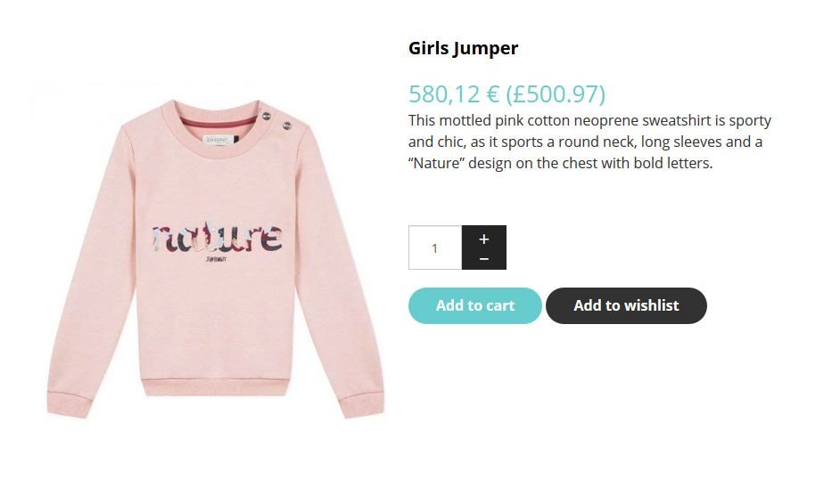The height and width of the screenshot is (503, 832).
Task: Increase quantity with the plus button
Action: coord(484,239)
